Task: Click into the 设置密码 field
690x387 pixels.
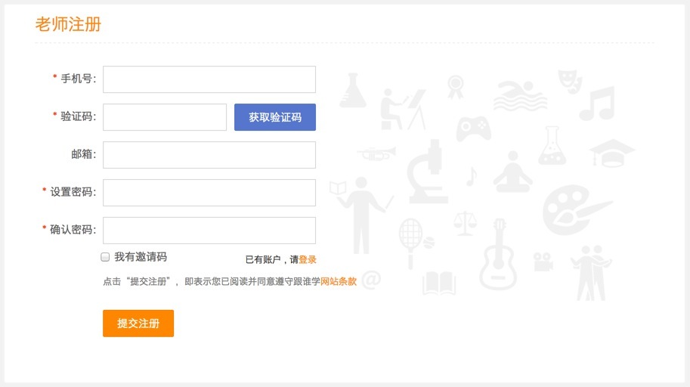Action: coord(209,193)
